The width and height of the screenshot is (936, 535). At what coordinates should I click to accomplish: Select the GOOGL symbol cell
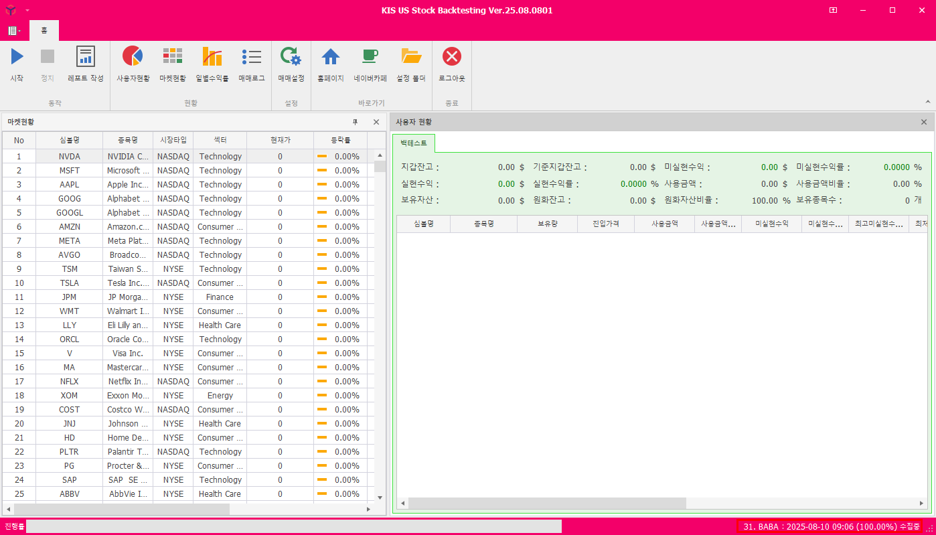pyautogui.click(x=70, y=212)
